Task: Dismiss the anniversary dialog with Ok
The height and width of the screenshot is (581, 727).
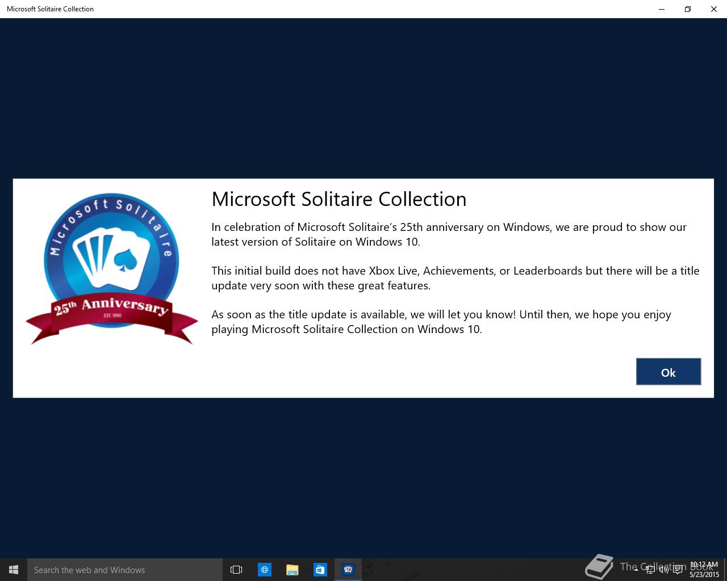Action: (668, 372)
